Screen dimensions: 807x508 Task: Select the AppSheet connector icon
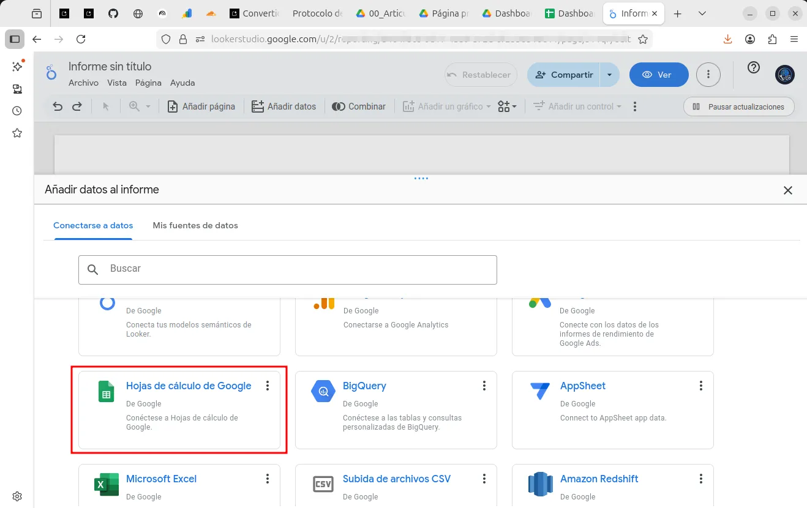540,390
